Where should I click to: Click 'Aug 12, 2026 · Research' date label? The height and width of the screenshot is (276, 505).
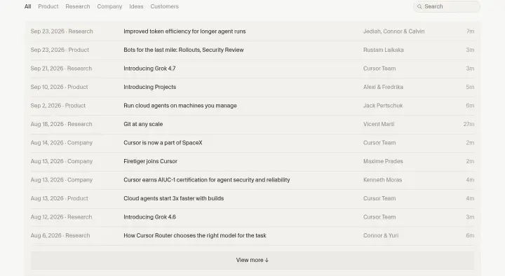coord(61,217)
